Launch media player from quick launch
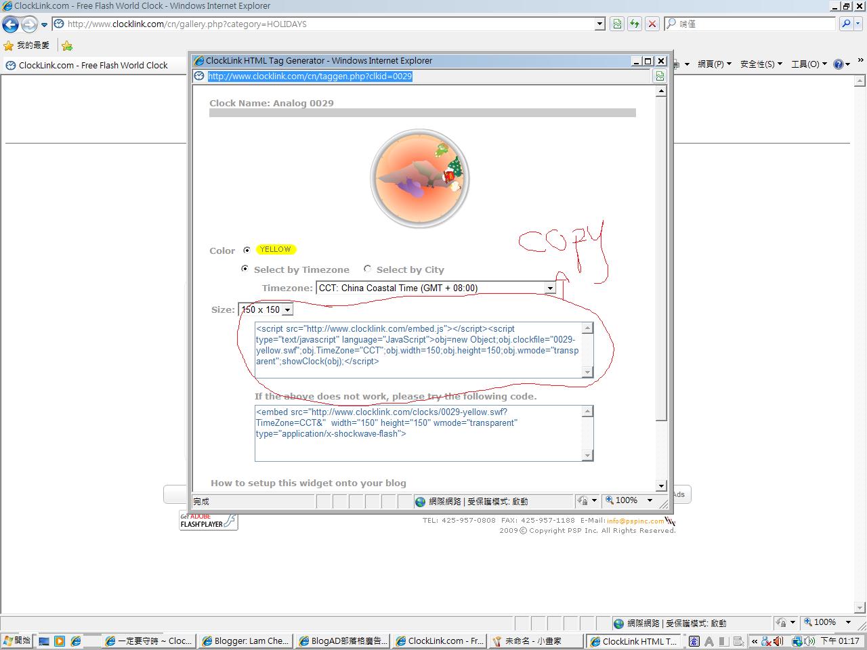Screen dimensions: 867x650 coord(60,641)
